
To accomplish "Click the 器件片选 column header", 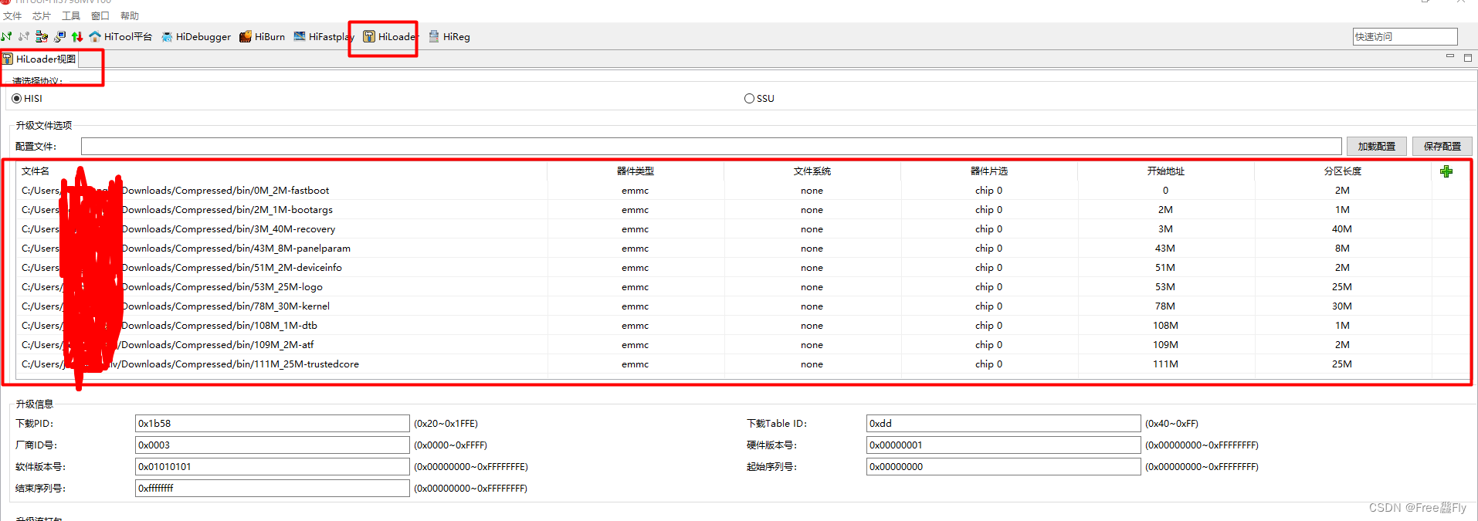I will pyautogui.click(x=989, y=171).
